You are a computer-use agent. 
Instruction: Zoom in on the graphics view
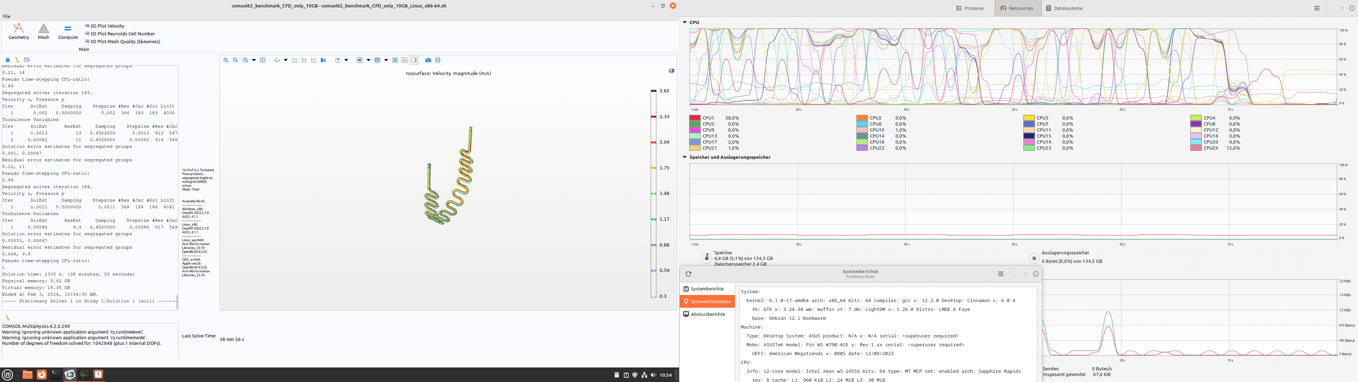coord(226,60)
